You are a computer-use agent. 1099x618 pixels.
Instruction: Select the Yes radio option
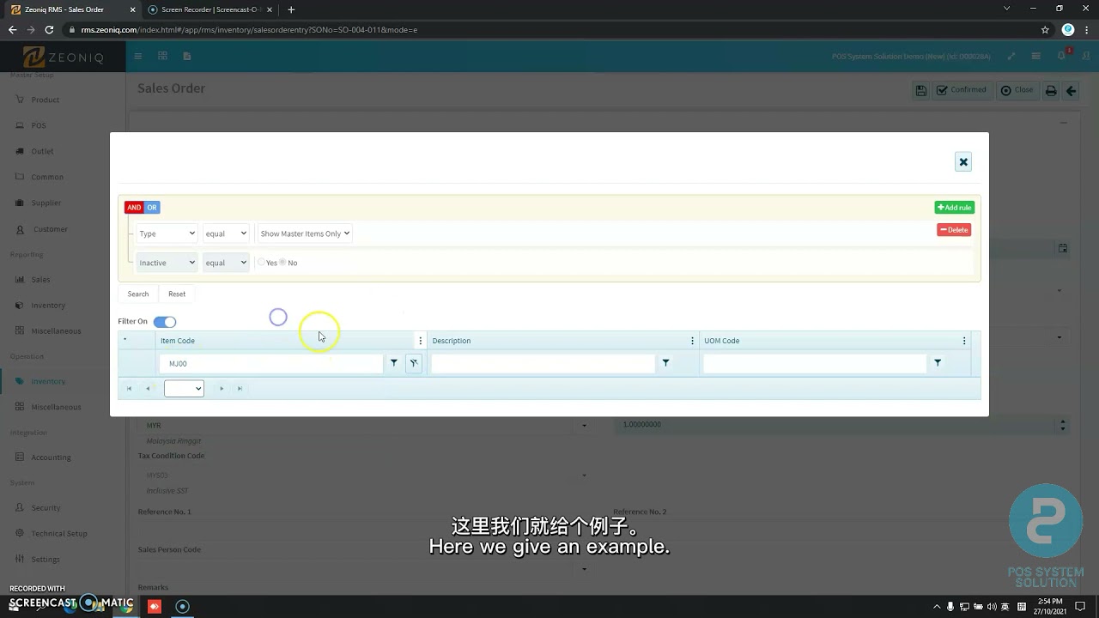[x=262, y=262]
